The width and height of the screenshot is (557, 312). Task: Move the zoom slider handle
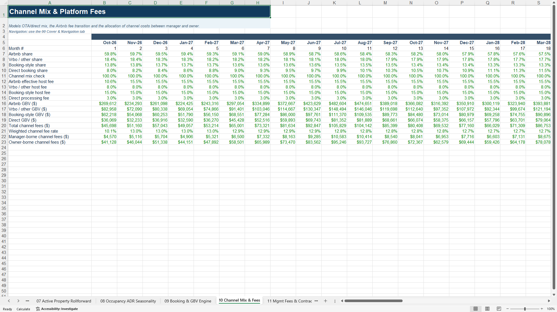(x=525, y=309)
